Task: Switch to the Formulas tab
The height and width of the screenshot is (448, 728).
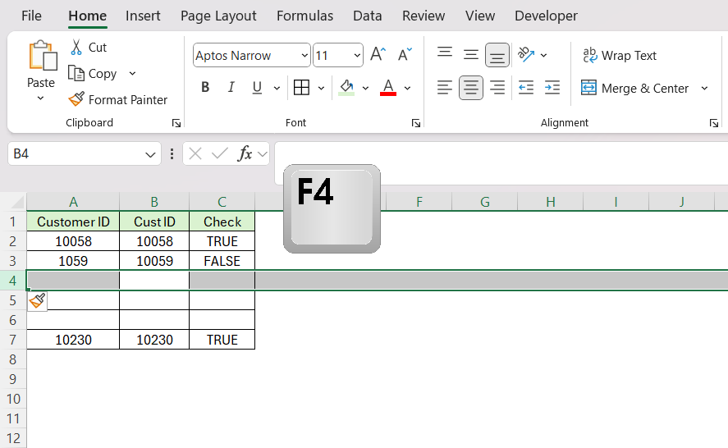Action: pyautogui.click(x=304, y=16)
